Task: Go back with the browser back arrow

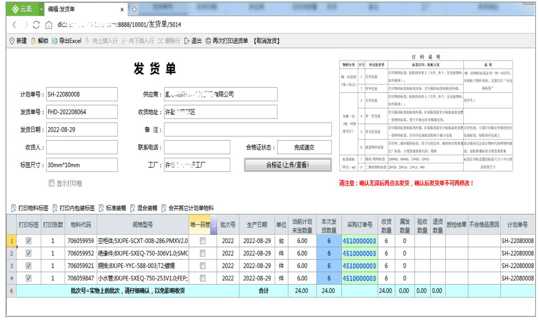Action: coord(14,25)
